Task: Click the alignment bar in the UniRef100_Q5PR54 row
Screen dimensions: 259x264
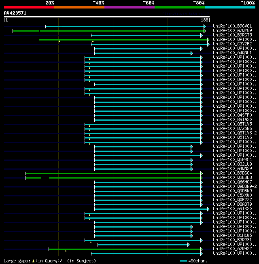Action: point(144,160)
